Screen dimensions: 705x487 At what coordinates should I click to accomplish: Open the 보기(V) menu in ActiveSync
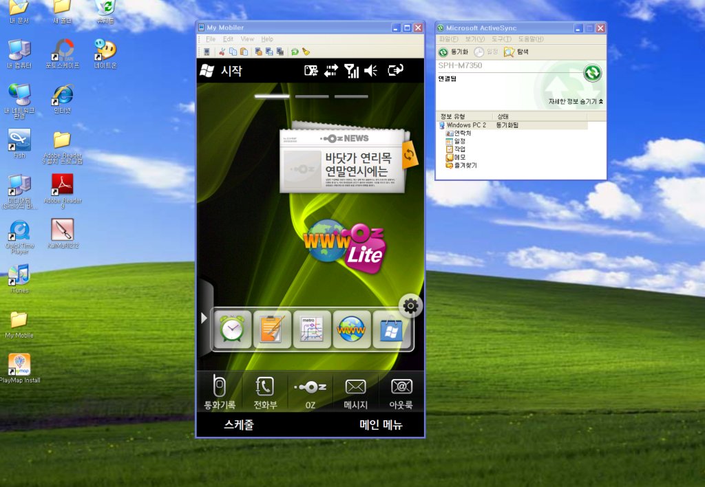click(475, 39)
